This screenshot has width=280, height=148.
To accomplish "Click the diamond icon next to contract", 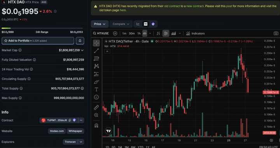I will (74, 120).
